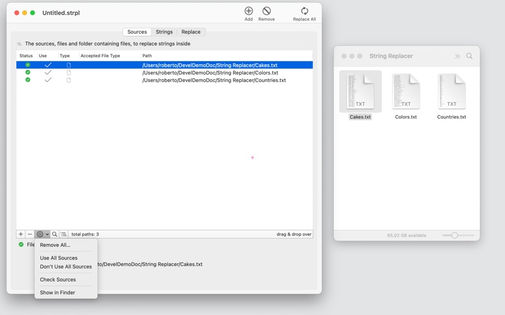The height and width of the screenshot is (315, 505).
Task: Toggle Use checkmark for Cakes.txt row
Action: tap(48, 65)
